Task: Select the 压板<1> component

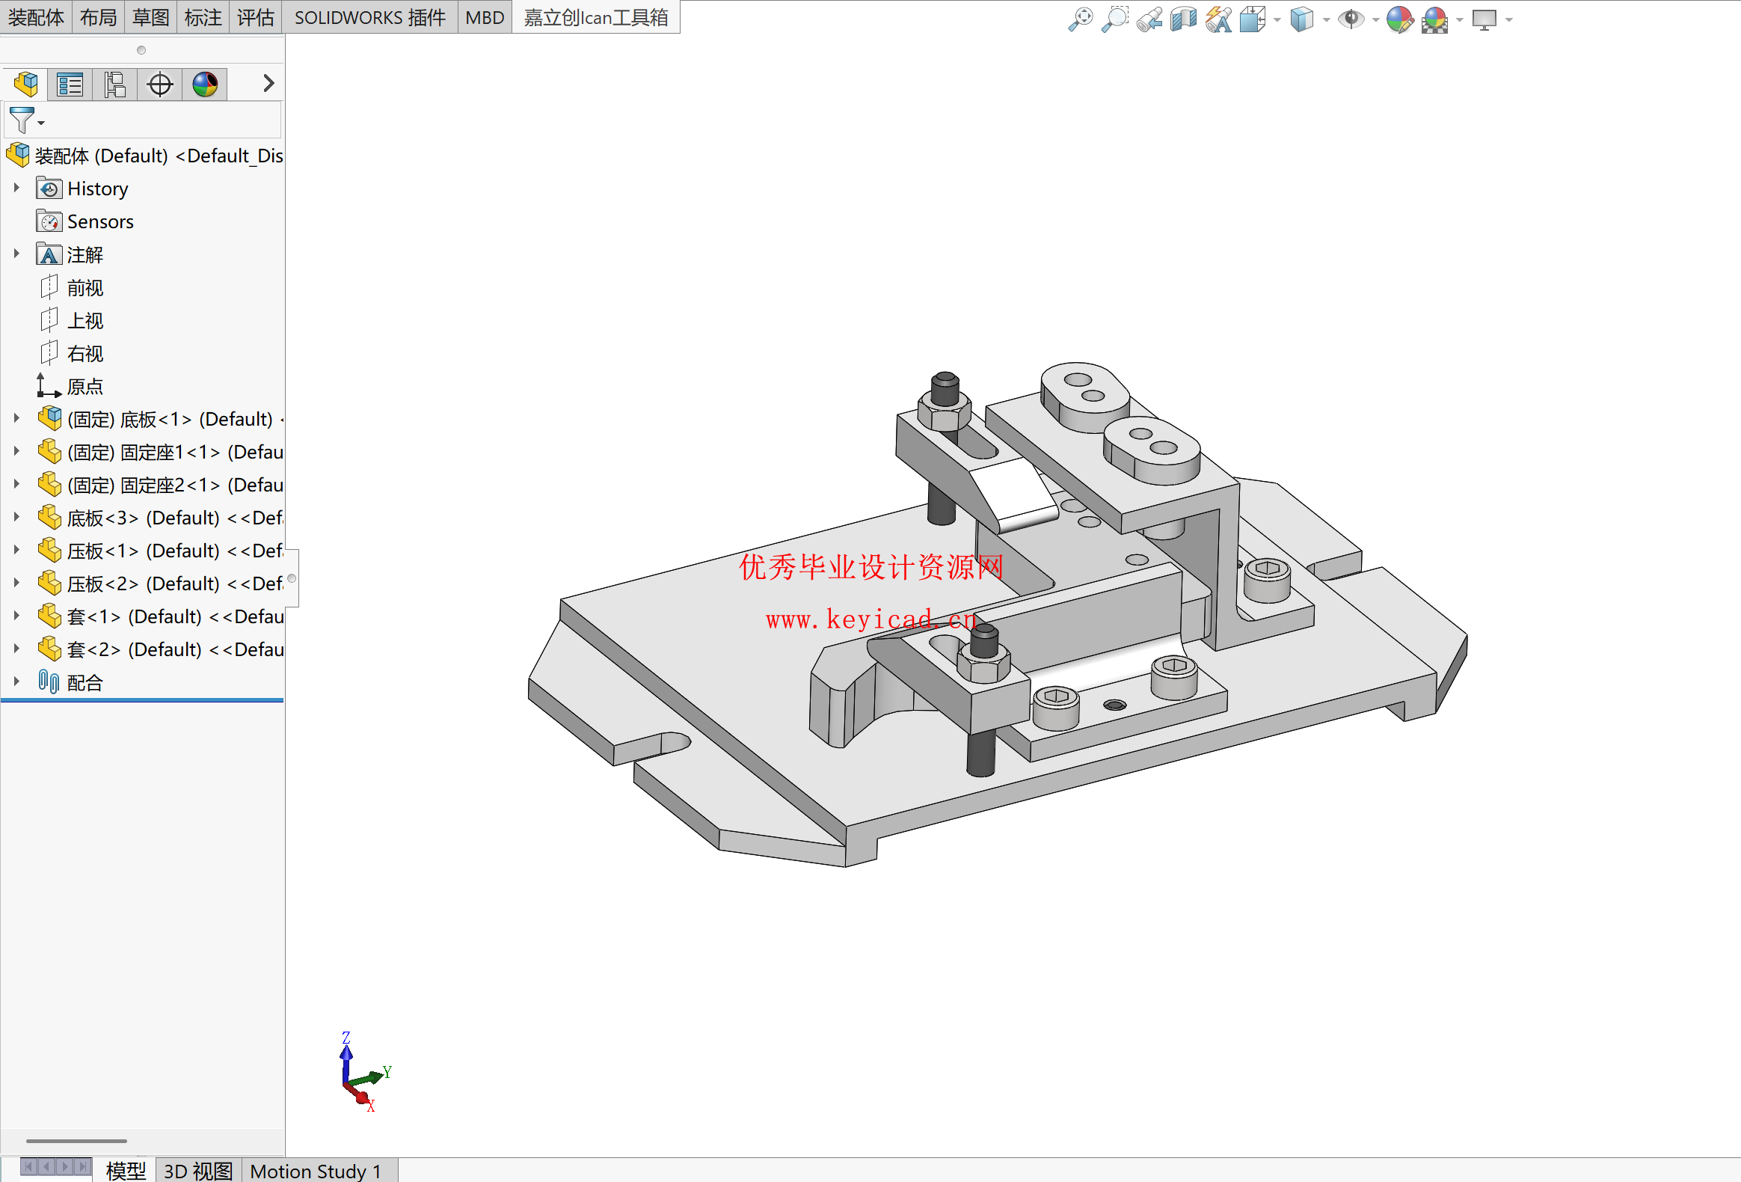Action: [x=160, y=551]
